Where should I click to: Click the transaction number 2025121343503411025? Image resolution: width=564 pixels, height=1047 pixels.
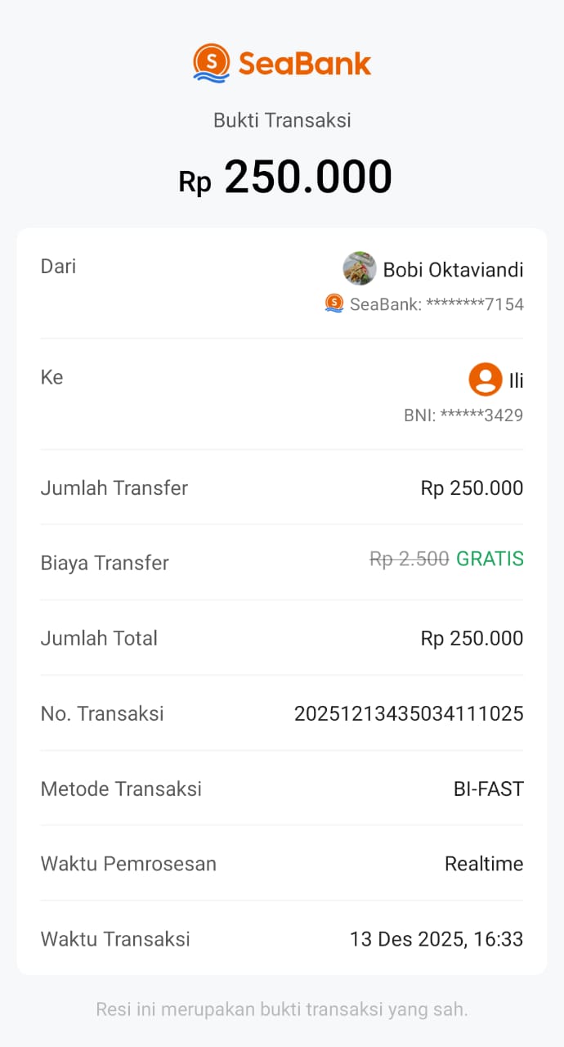409,714
